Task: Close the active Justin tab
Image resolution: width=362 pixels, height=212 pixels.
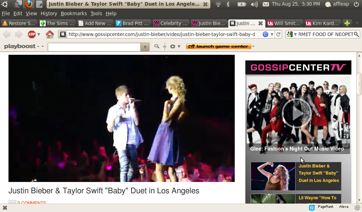Action: (261, 23)
